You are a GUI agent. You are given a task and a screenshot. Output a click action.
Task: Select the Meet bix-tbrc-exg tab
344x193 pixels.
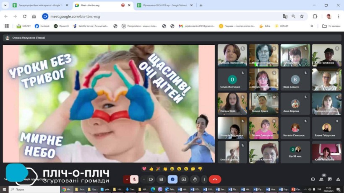tap(103, 5)
